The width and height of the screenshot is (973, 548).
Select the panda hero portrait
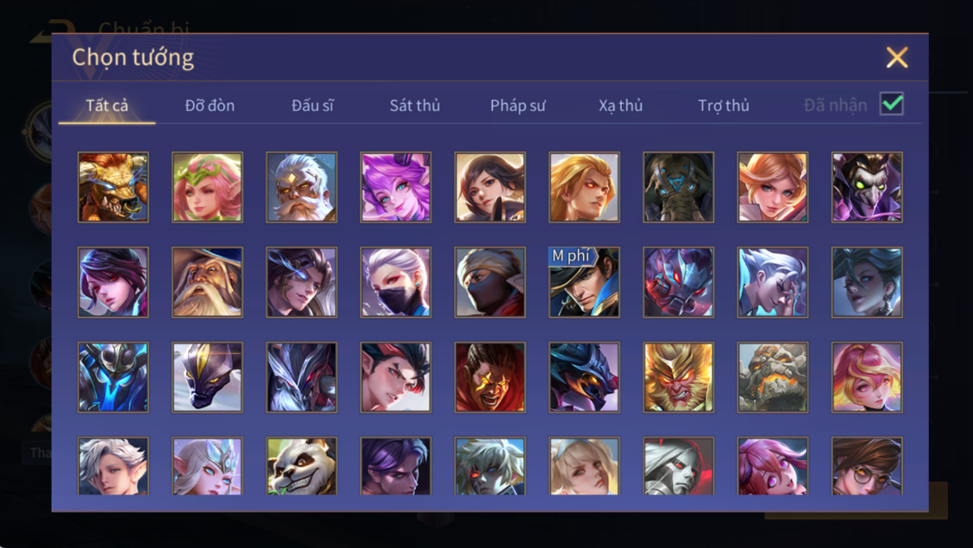point(302,466)
